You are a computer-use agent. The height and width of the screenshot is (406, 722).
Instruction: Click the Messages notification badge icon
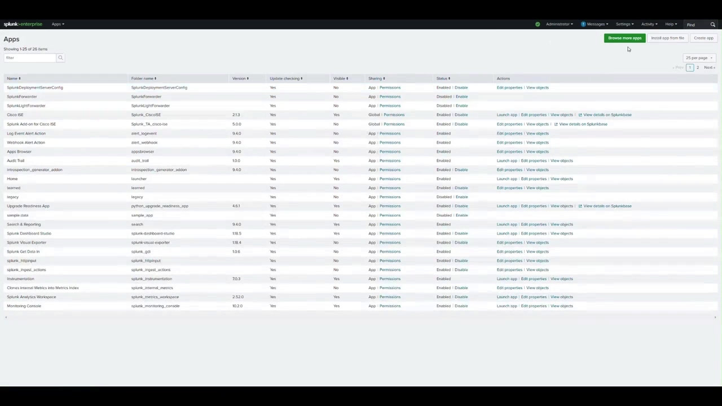click(583, 24)
